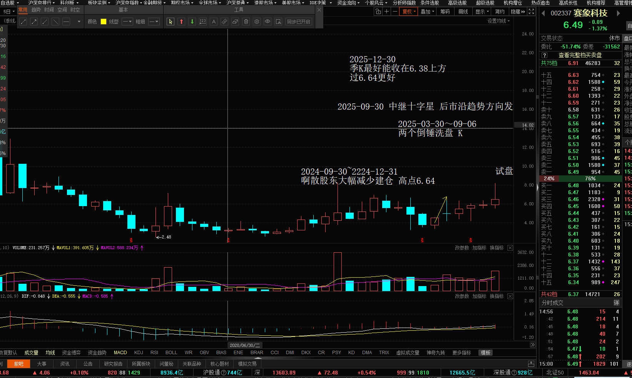The image size is (632, 378).
Task: Add a green down-arrow marker
Action: (x=192, y=22)
